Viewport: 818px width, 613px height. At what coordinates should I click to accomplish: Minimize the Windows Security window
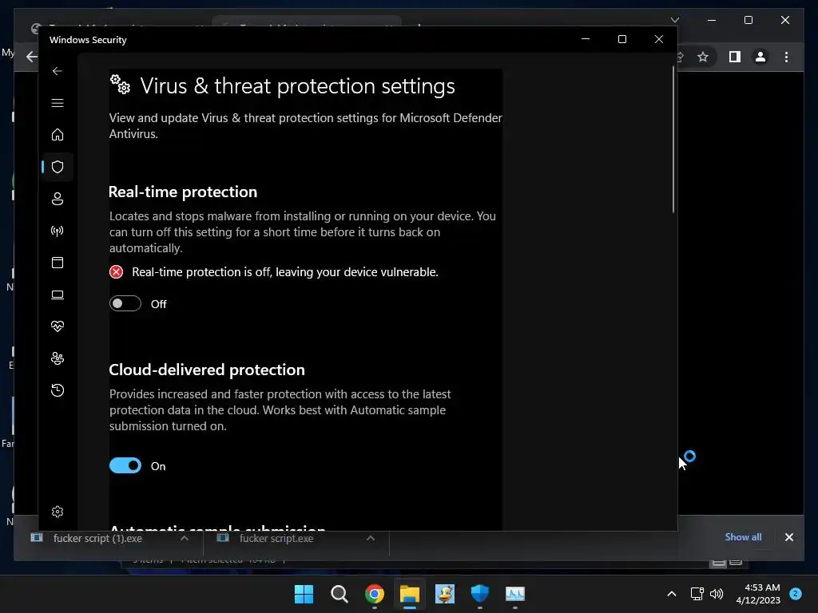click(x=586, y=39)
